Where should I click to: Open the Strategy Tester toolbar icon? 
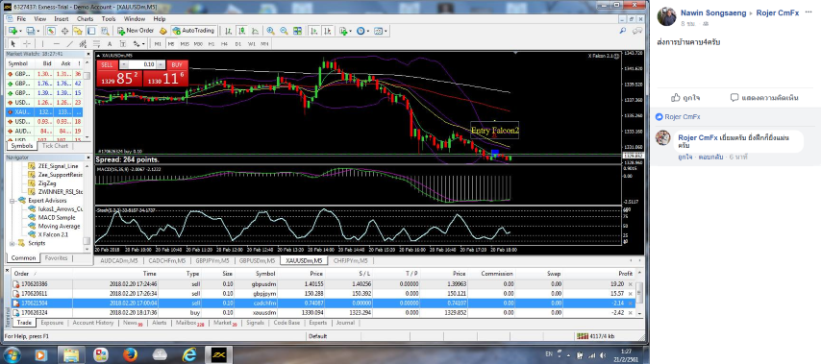point(104,31)
